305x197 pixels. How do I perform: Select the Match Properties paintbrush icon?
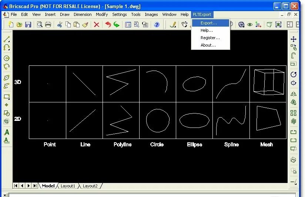click(85, 25)
